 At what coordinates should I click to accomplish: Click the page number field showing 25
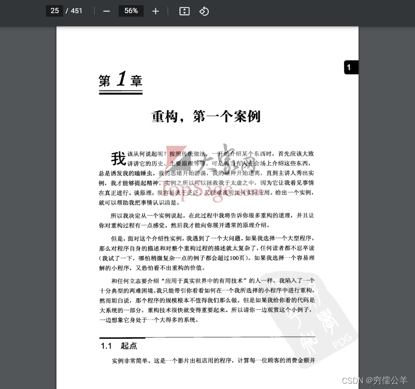tap(54, 11)
